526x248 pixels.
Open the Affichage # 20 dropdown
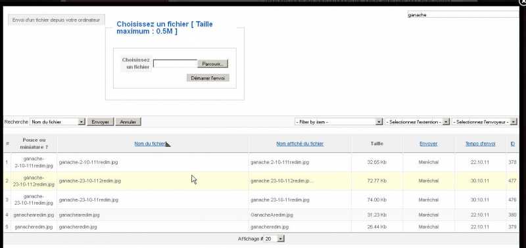[274, 239]
